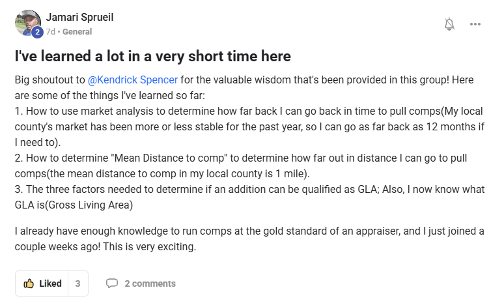
Task: Click the post title heading
Action: (152, 56)
